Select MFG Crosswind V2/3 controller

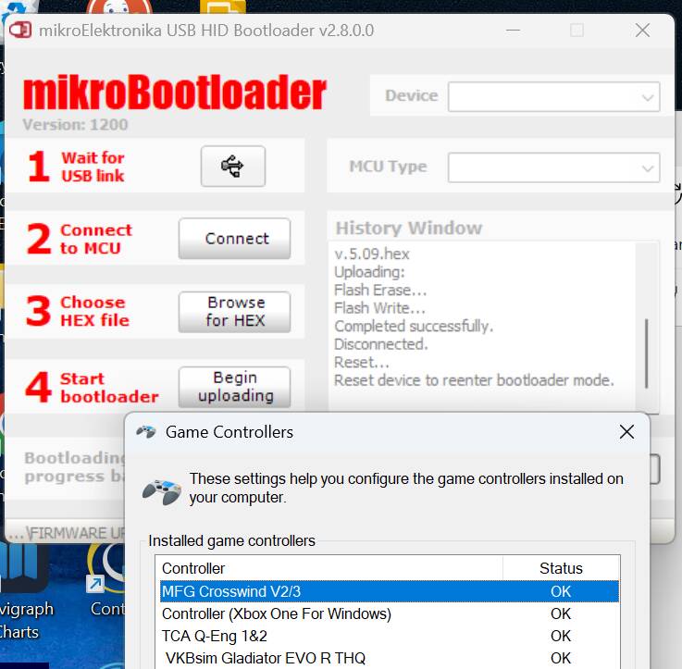[x=390, y=591]
